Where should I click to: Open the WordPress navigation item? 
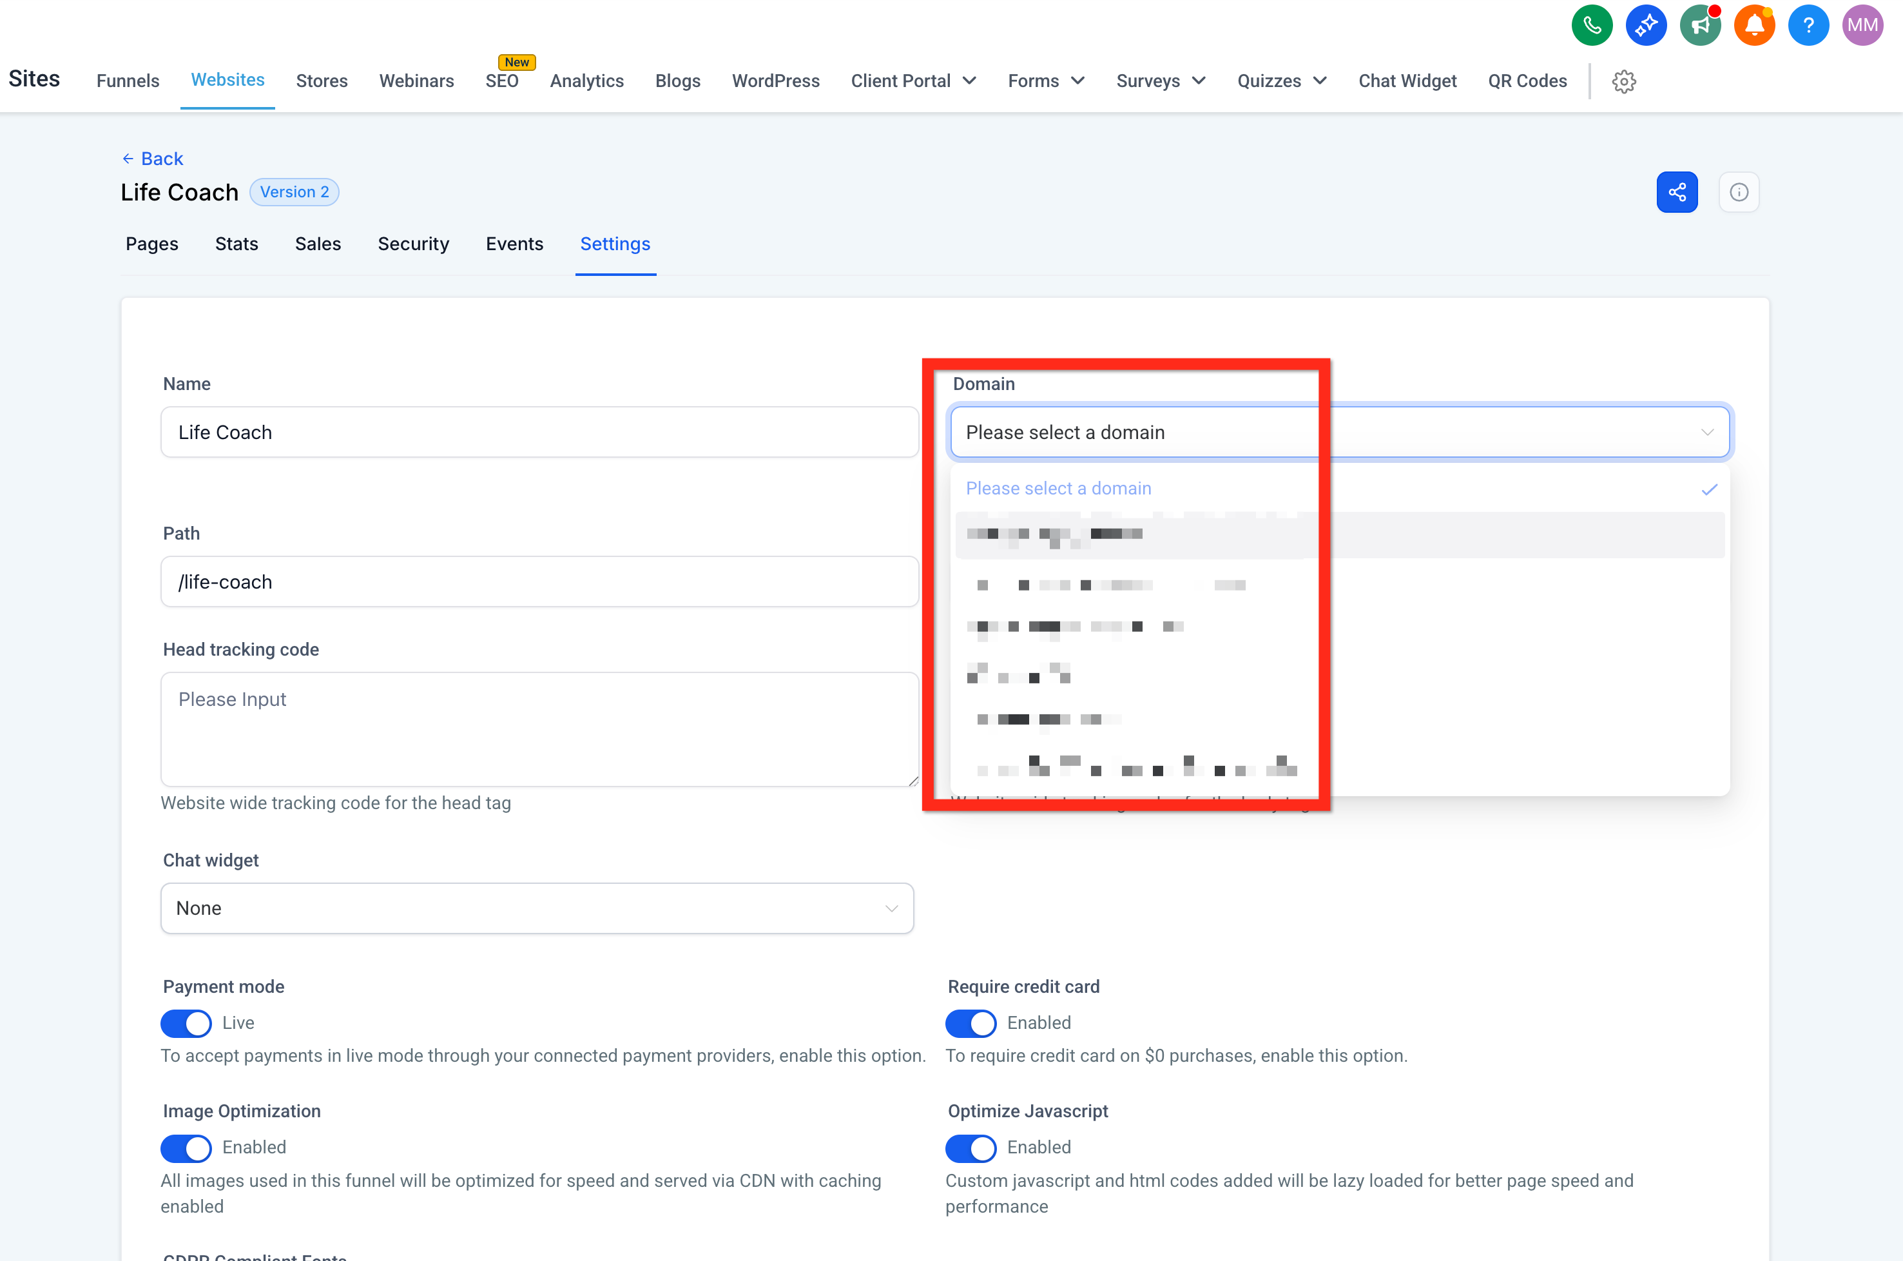(775, 81)
